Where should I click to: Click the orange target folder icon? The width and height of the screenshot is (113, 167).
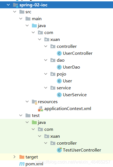[22, 157]
